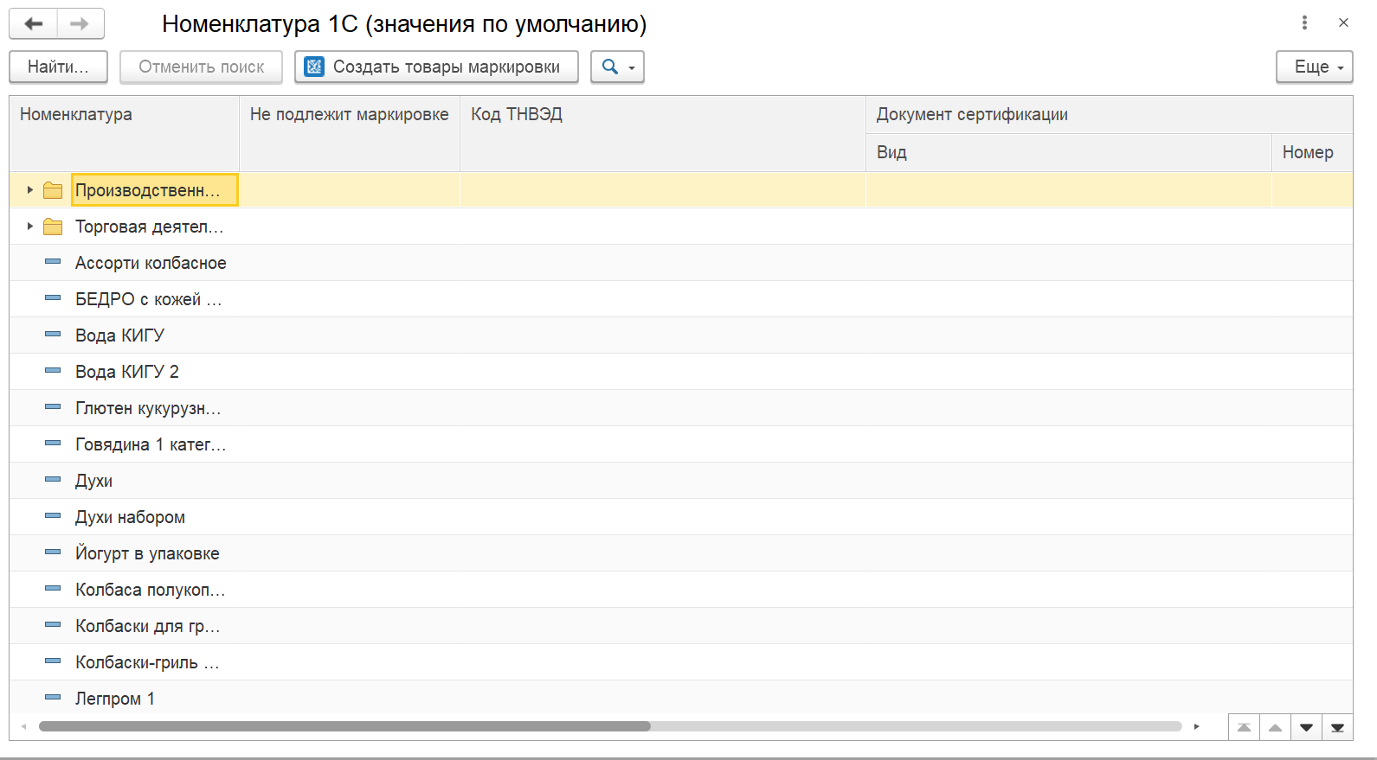This screenshot has height=760, width=1377.
Task: Select the Говядина 1 катег... row
Action: (x=681, y=444)
